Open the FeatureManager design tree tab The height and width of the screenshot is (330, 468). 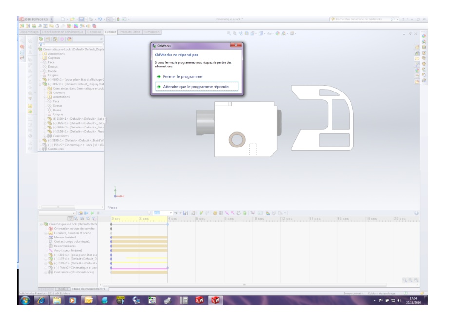[x=41, y=39]
